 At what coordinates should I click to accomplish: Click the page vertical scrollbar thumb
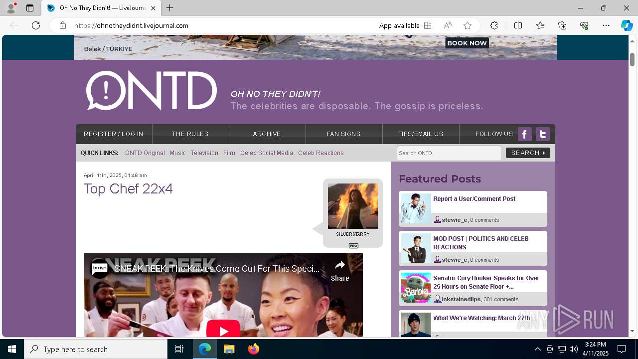632,59
